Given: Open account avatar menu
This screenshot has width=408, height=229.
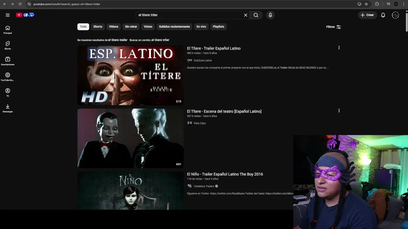Looking at the screenshot, I should tap(396, 15).
